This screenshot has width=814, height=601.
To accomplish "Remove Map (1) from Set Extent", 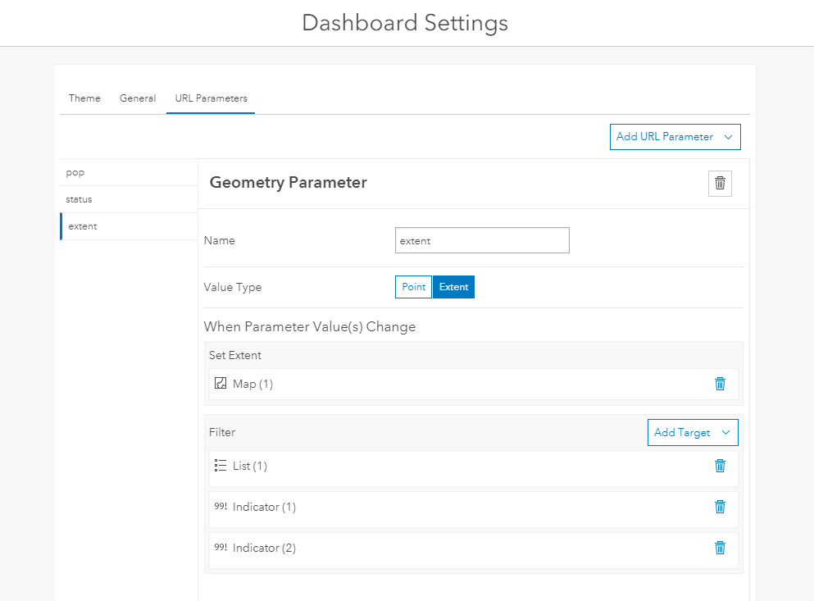I will pos(720,384).
